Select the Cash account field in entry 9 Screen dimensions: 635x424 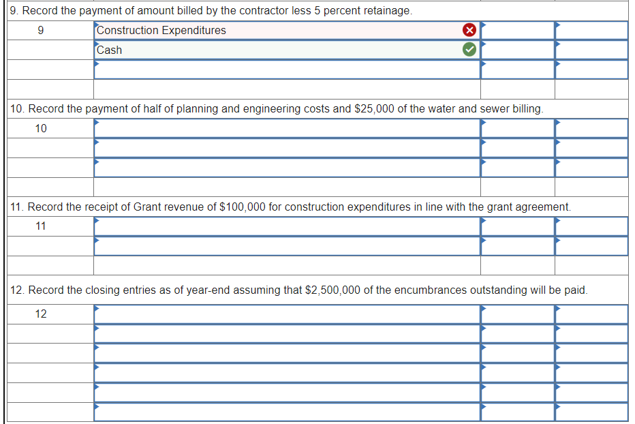pyautogui.click(x=273, y=49)
